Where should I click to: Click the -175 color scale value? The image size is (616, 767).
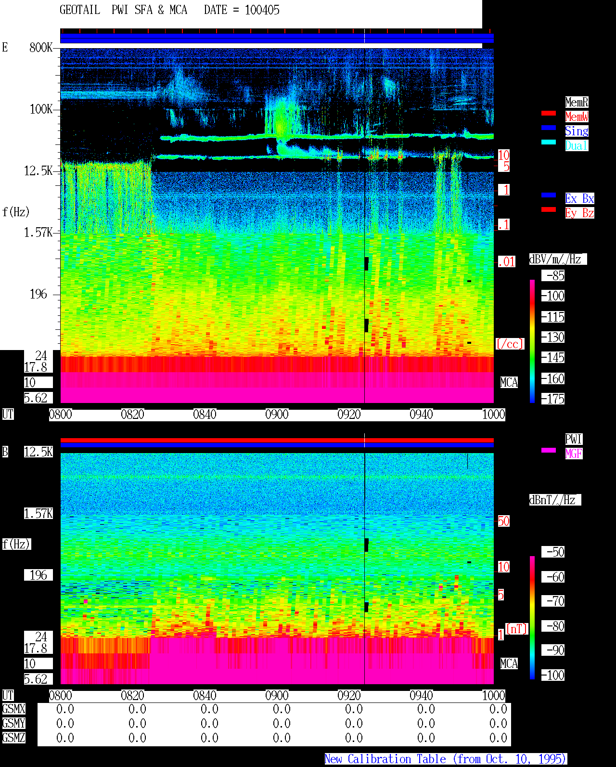[553, 399]
